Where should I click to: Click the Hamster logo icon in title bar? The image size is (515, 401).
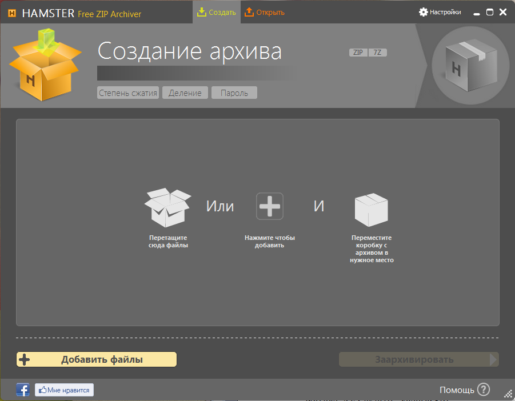click(x=12, y=13)
